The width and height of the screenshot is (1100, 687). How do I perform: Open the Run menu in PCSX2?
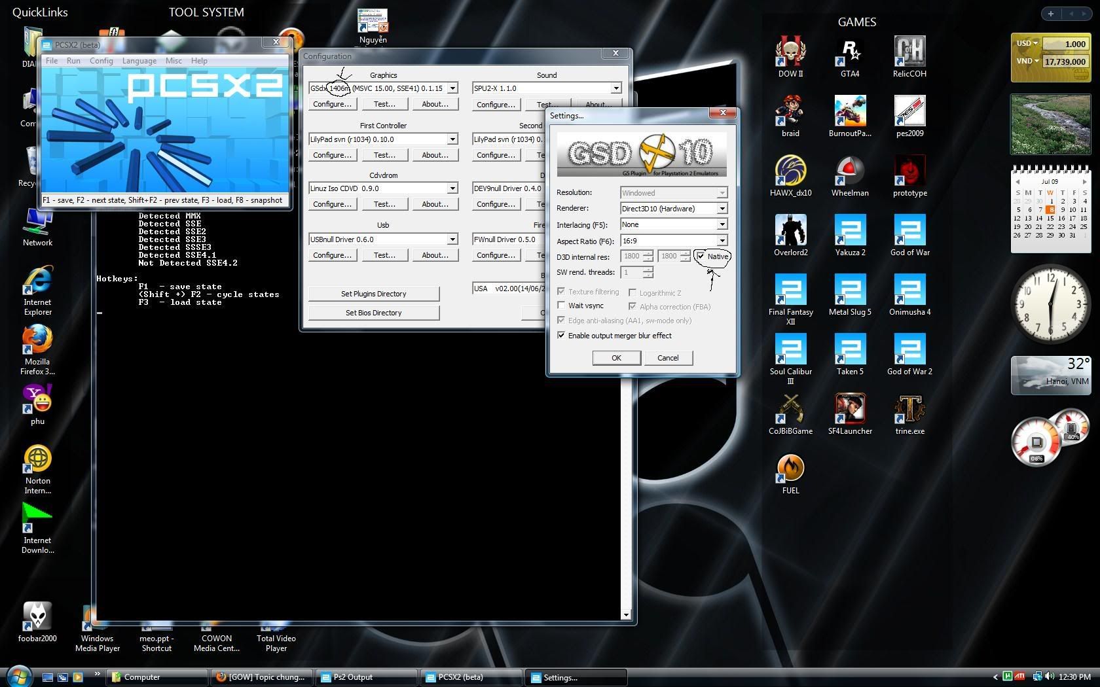(x=73, y=60)
